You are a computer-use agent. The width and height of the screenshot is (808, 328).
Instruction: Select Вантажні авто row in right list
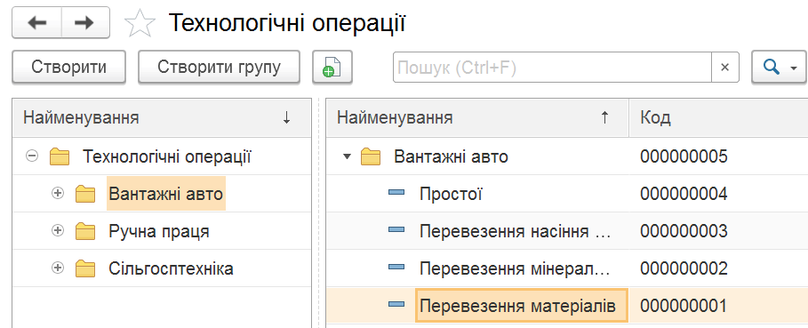[x=567, y=156]
